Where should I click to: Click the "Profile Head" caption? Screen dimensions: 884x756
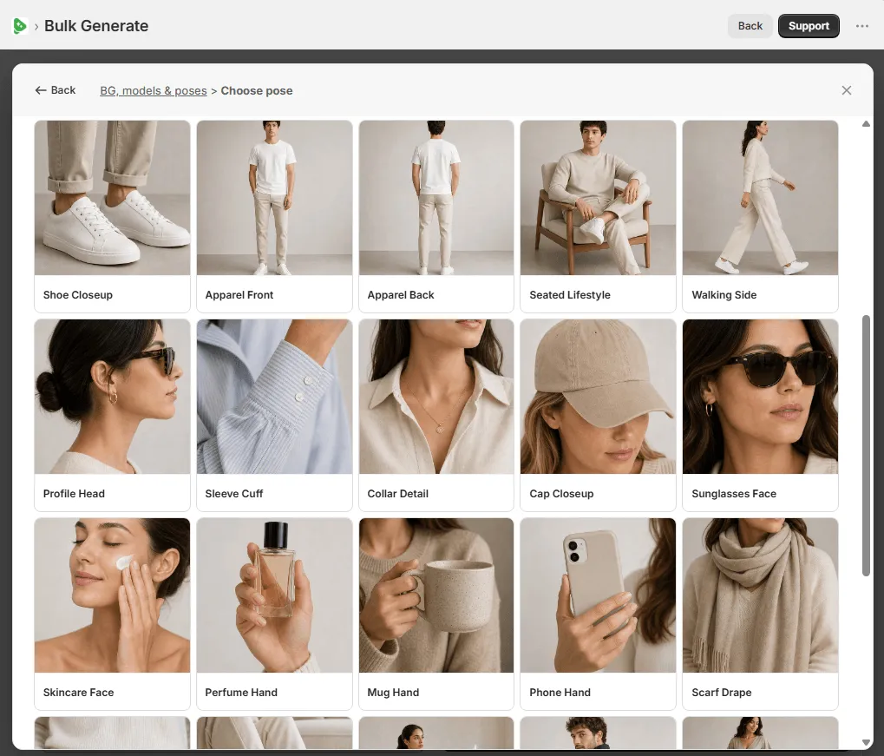[x=74, y=493]
